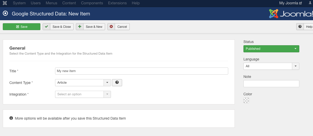
Task: Expand the Language dropdown set to All
Action: coord(271,66)
